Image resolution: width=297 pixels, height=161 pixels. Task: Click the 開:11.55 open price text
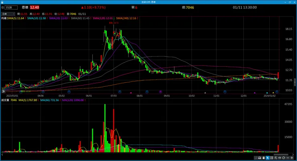click(22, 14)
